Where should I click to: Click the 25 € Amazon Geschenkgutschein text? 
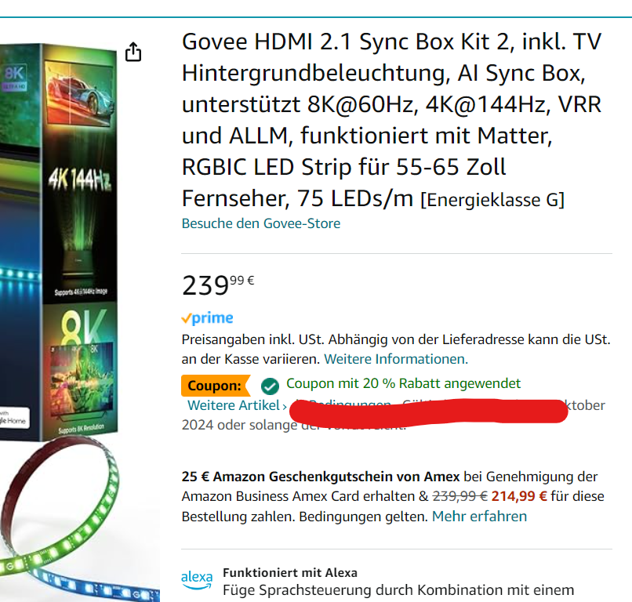(321, 477)
